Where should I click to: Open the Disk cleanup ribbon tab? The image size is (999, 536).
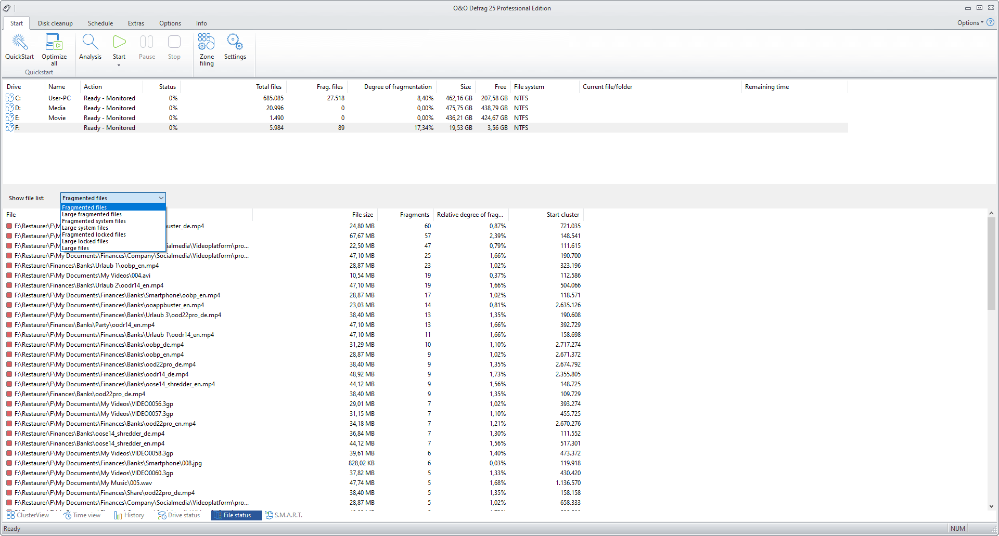click(55, 23)
